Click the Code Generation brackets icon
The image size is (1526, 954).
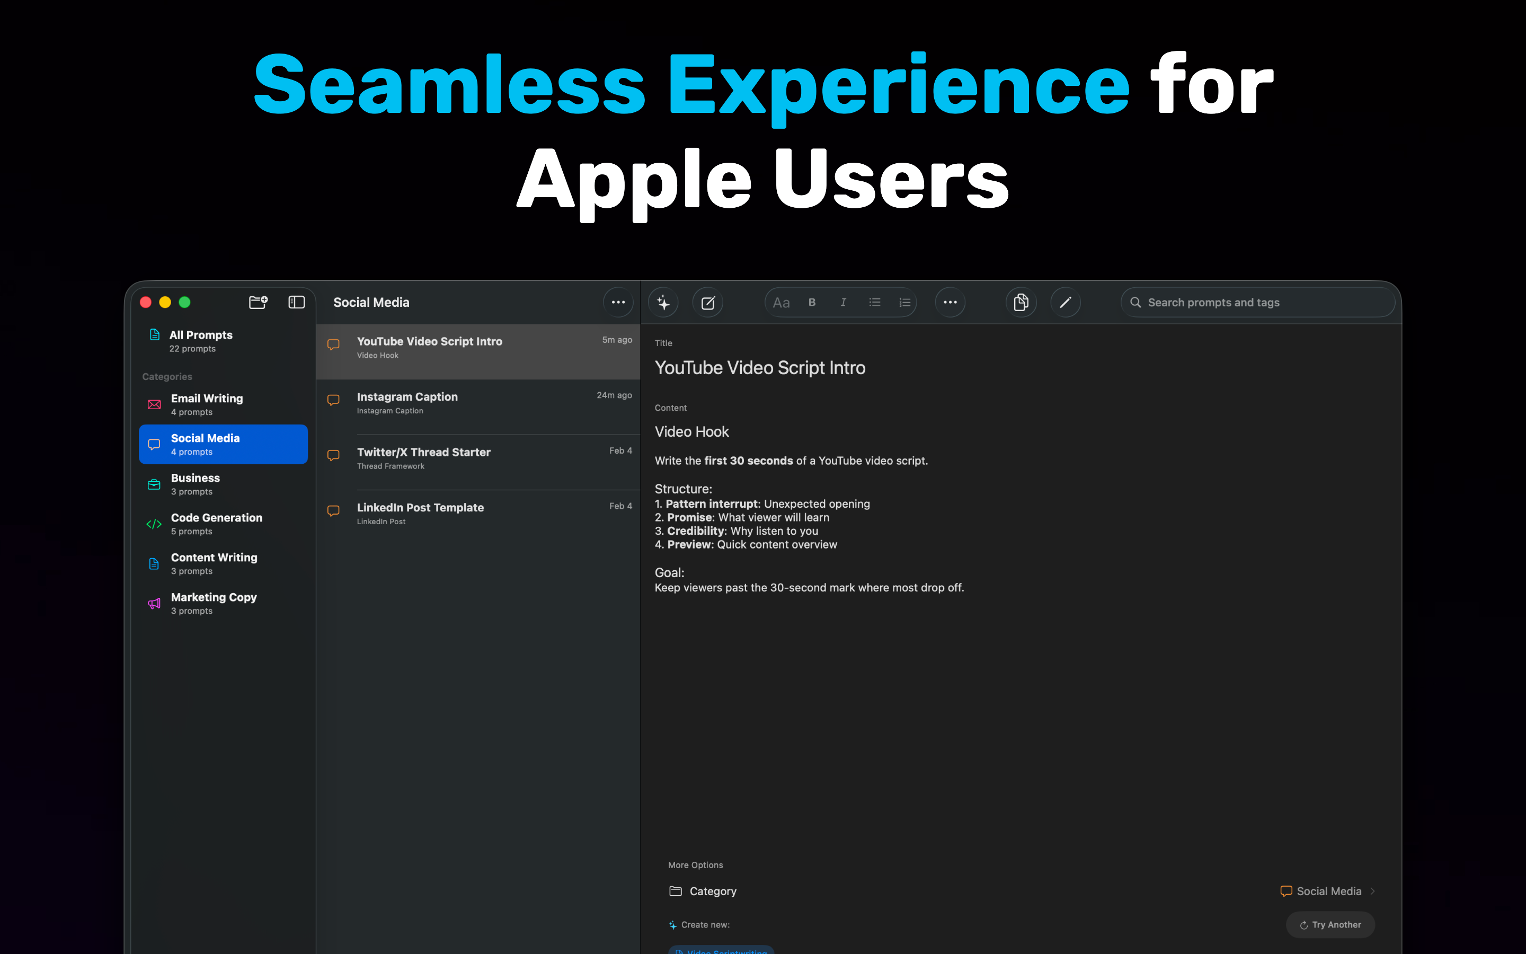coord(154,524)
